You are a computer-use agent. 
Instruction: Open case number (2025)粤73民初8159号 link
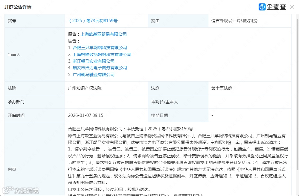93,21
